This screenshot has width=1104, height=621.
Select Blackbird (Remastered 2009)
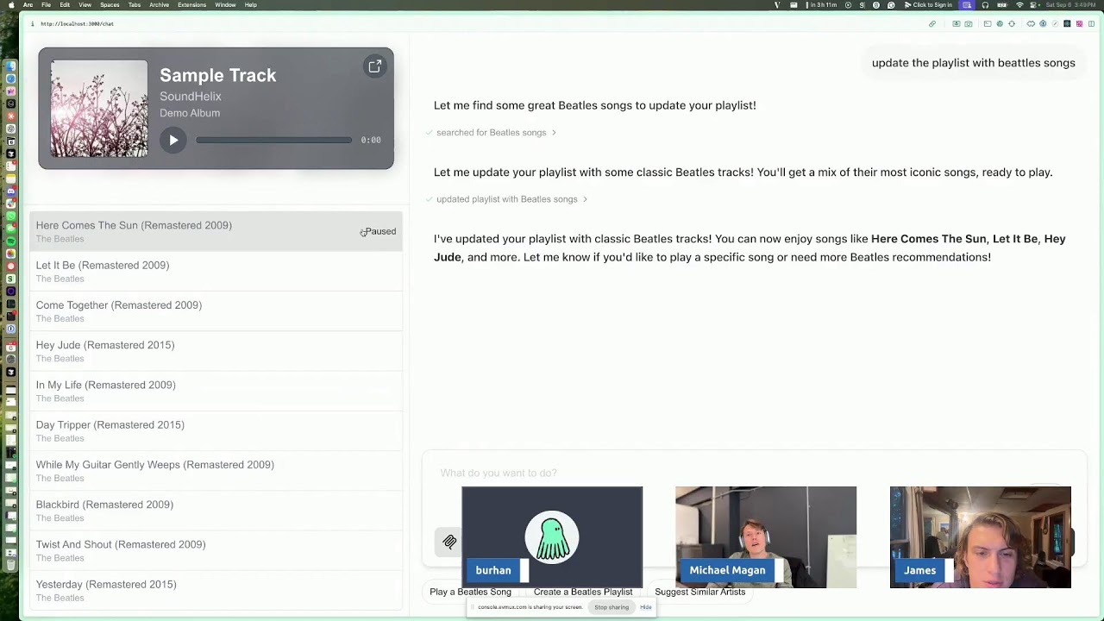(216, 511)
